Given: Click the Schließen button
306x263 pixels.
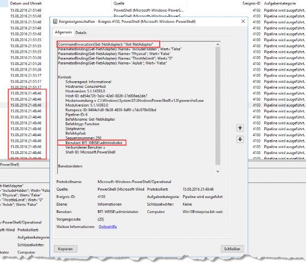Looking at the screenshot, I should click(232, 249).
